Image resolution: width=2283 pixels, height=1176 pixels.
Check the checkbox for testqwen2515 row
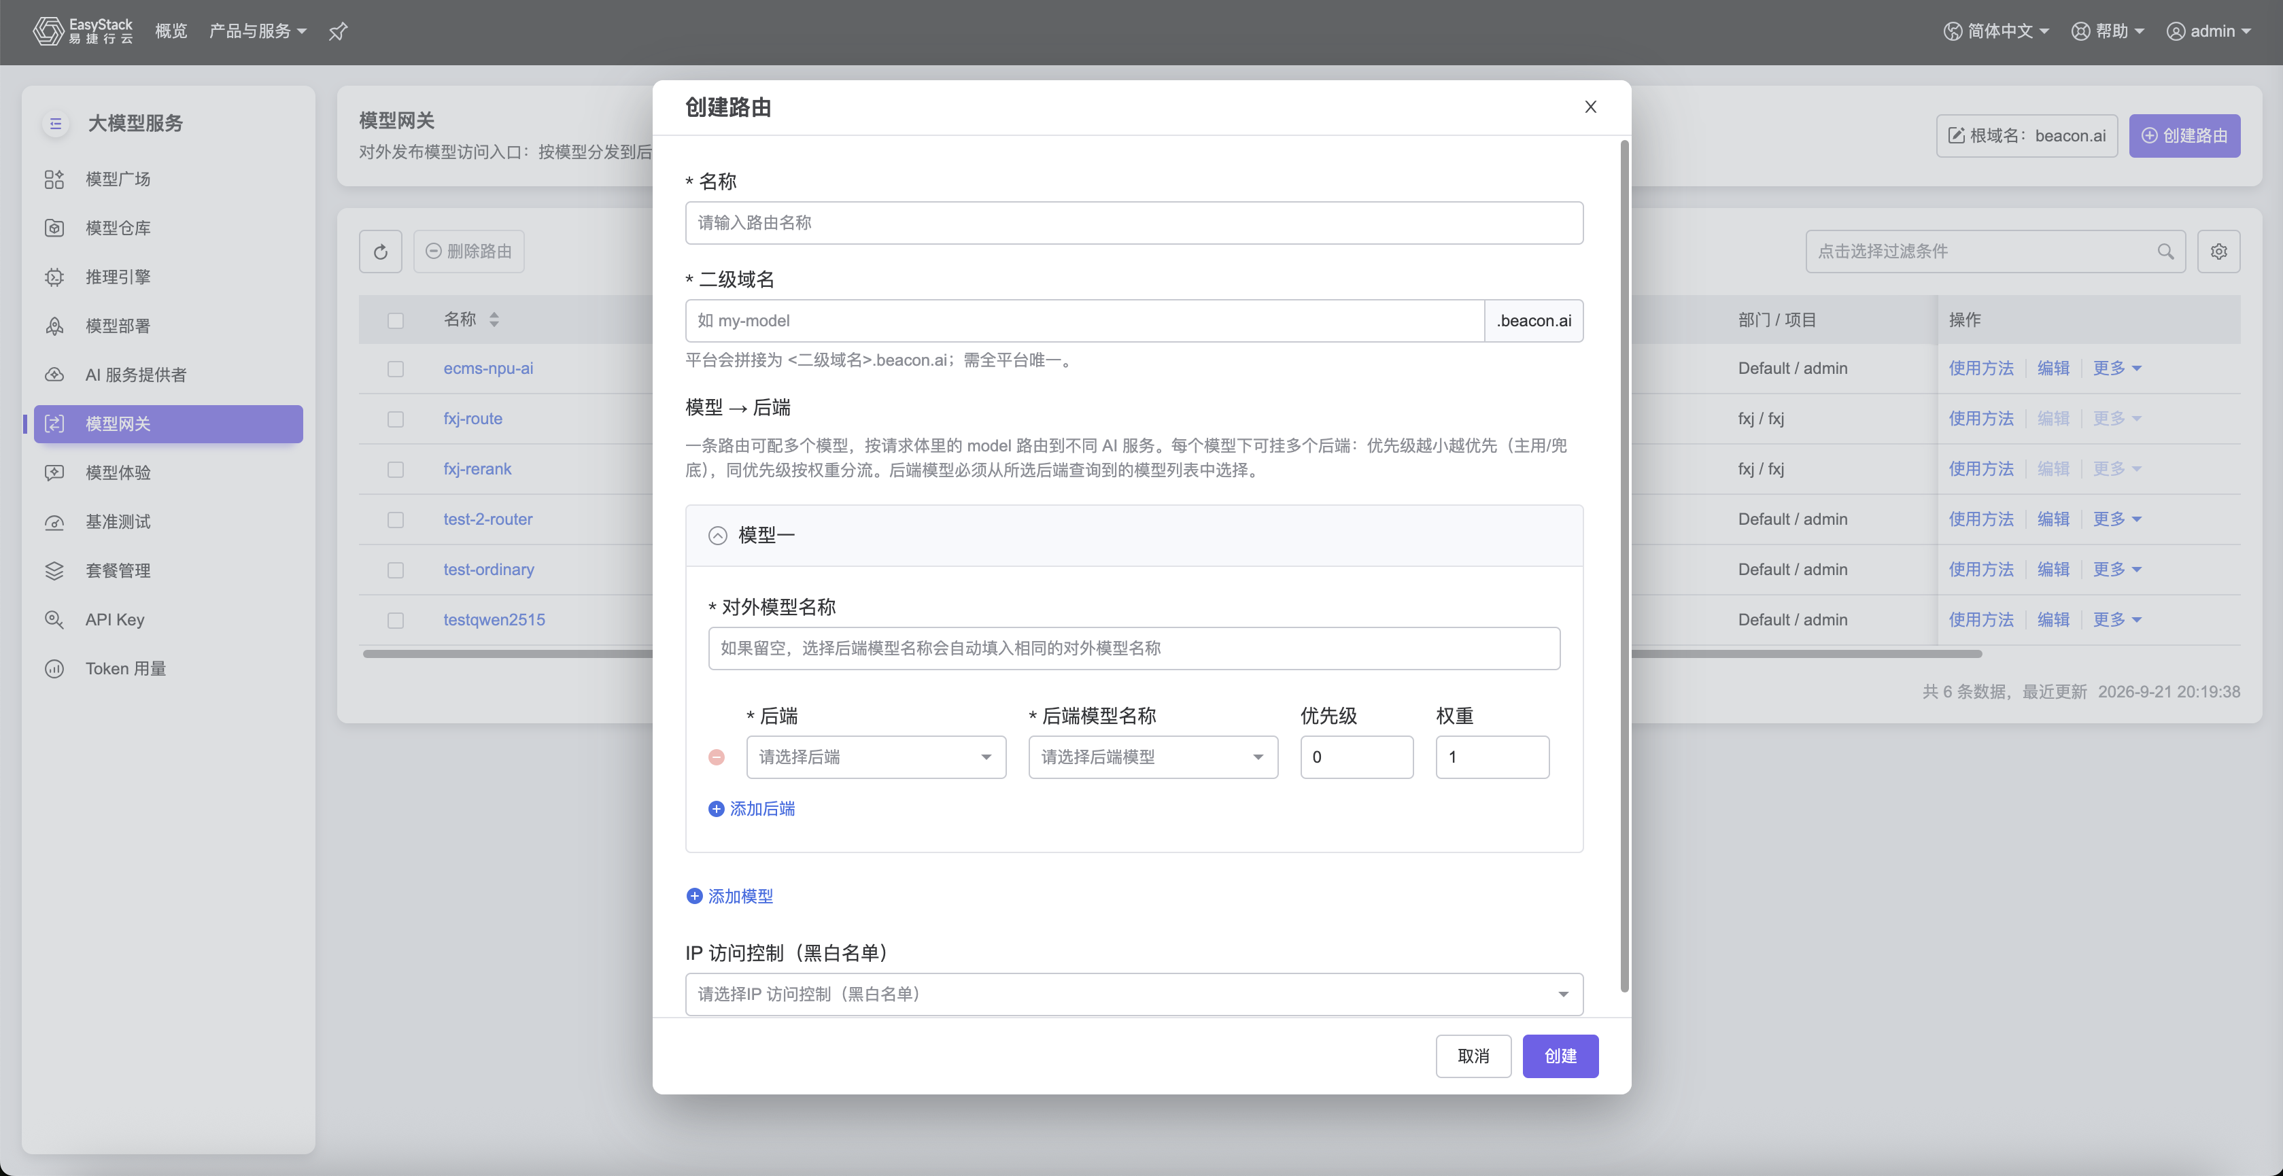(395, 621)
